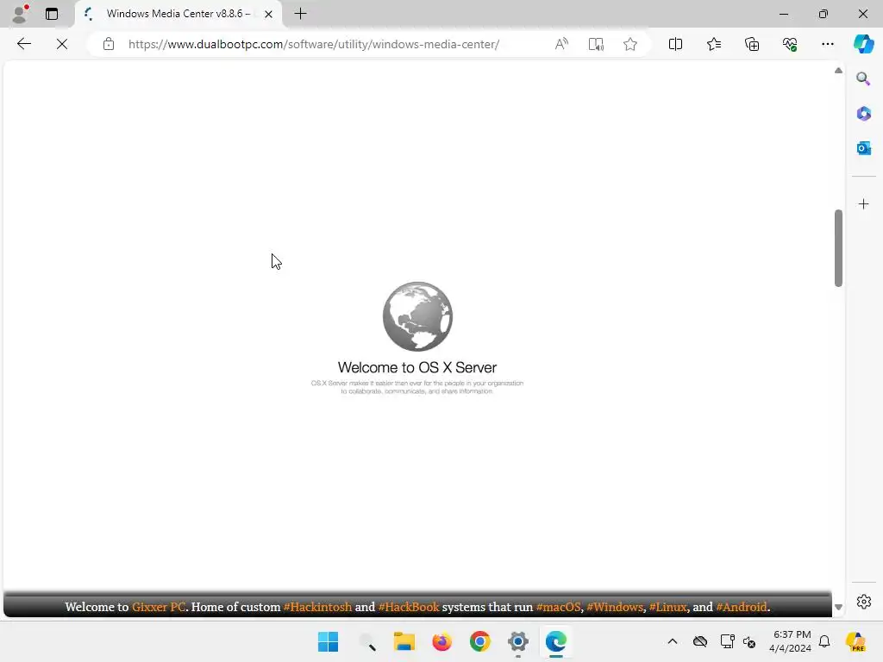Open Settings from taskbar
Screen dimensions: 883x662
point(517,641)
